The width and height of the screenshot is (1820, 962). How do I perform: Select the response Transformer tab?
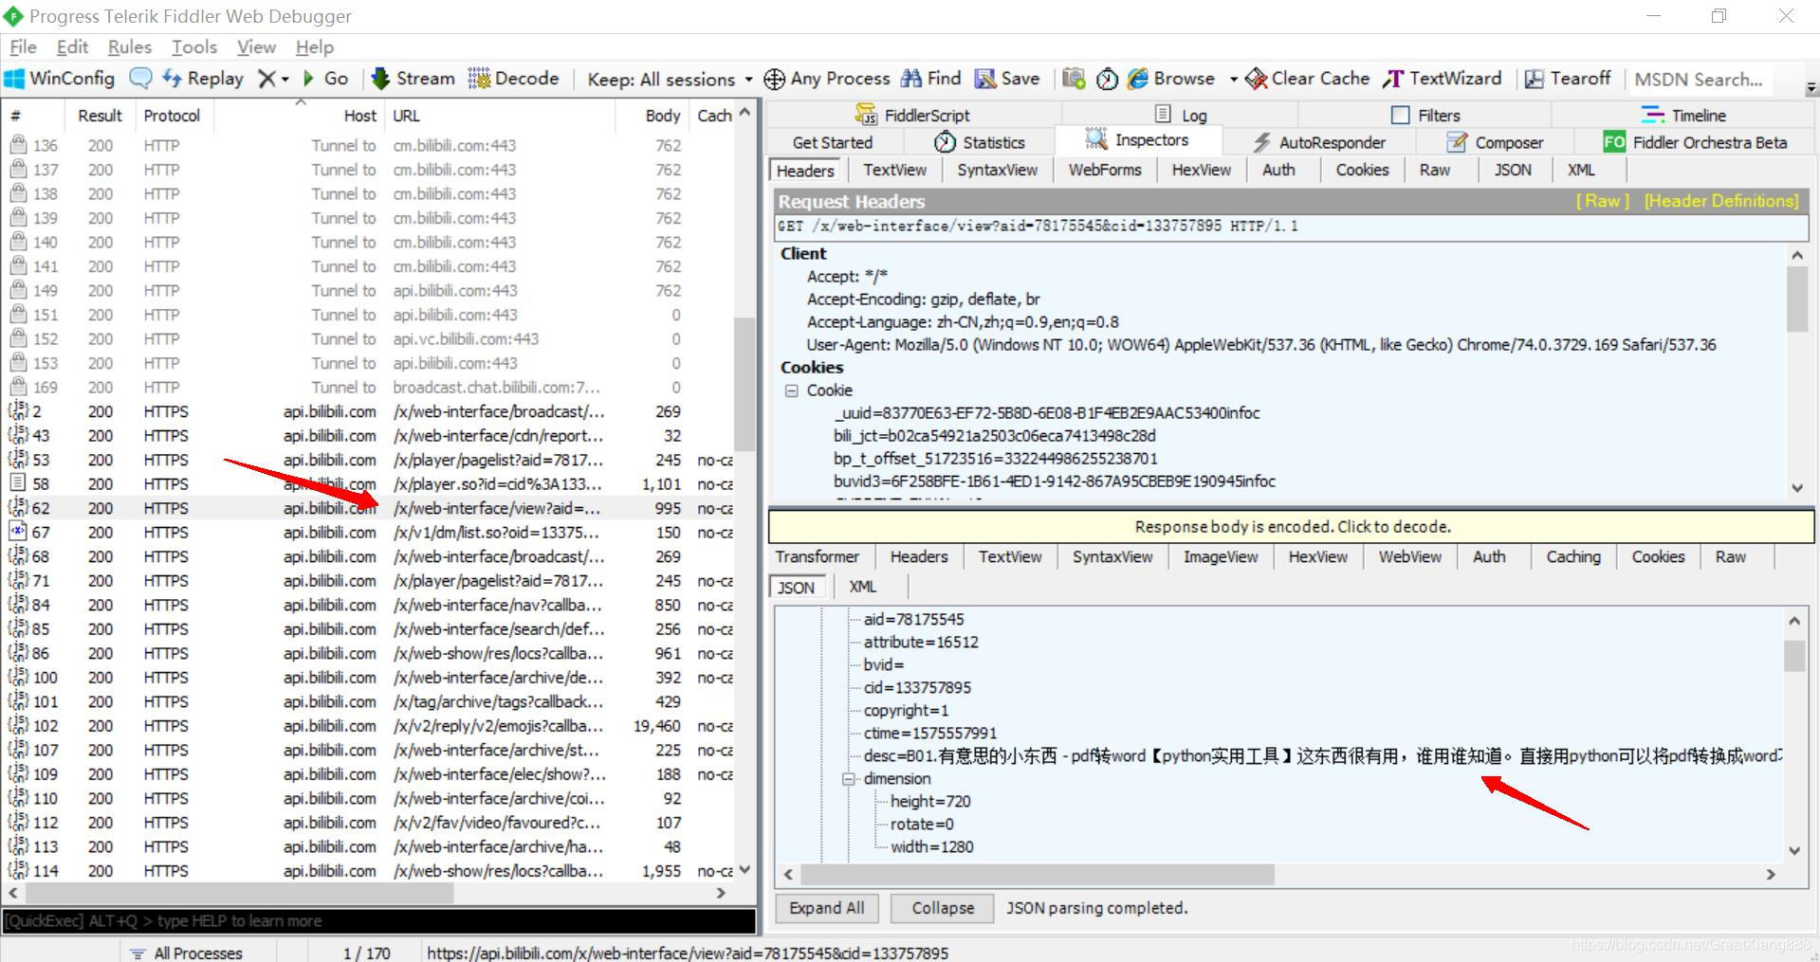click(x=817, y=556)
